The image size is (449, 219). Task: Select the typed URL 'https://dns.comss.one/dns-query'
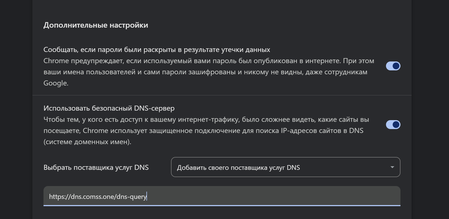click(97, 196)
